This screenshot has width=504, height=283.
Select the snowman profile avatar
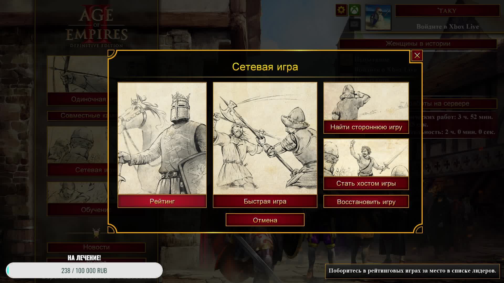point(378,17)
